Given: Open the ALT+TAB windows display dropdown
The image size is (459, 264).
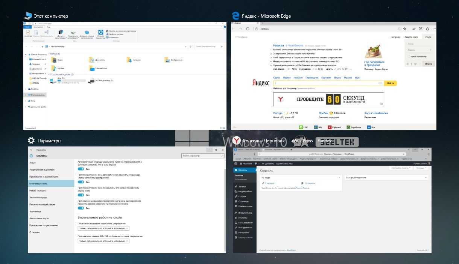Looking at the screenshot, I should (x=103, y=241).
